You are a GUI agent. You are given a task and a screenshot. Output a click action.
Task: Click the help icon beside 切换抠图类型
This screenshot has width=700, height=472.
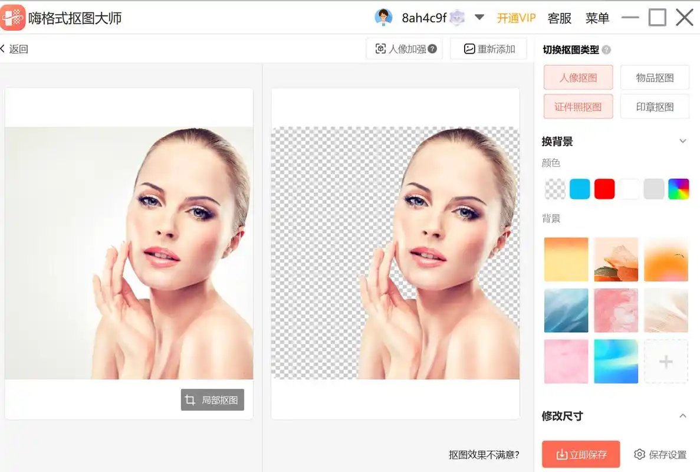click(x=605, y=50)
